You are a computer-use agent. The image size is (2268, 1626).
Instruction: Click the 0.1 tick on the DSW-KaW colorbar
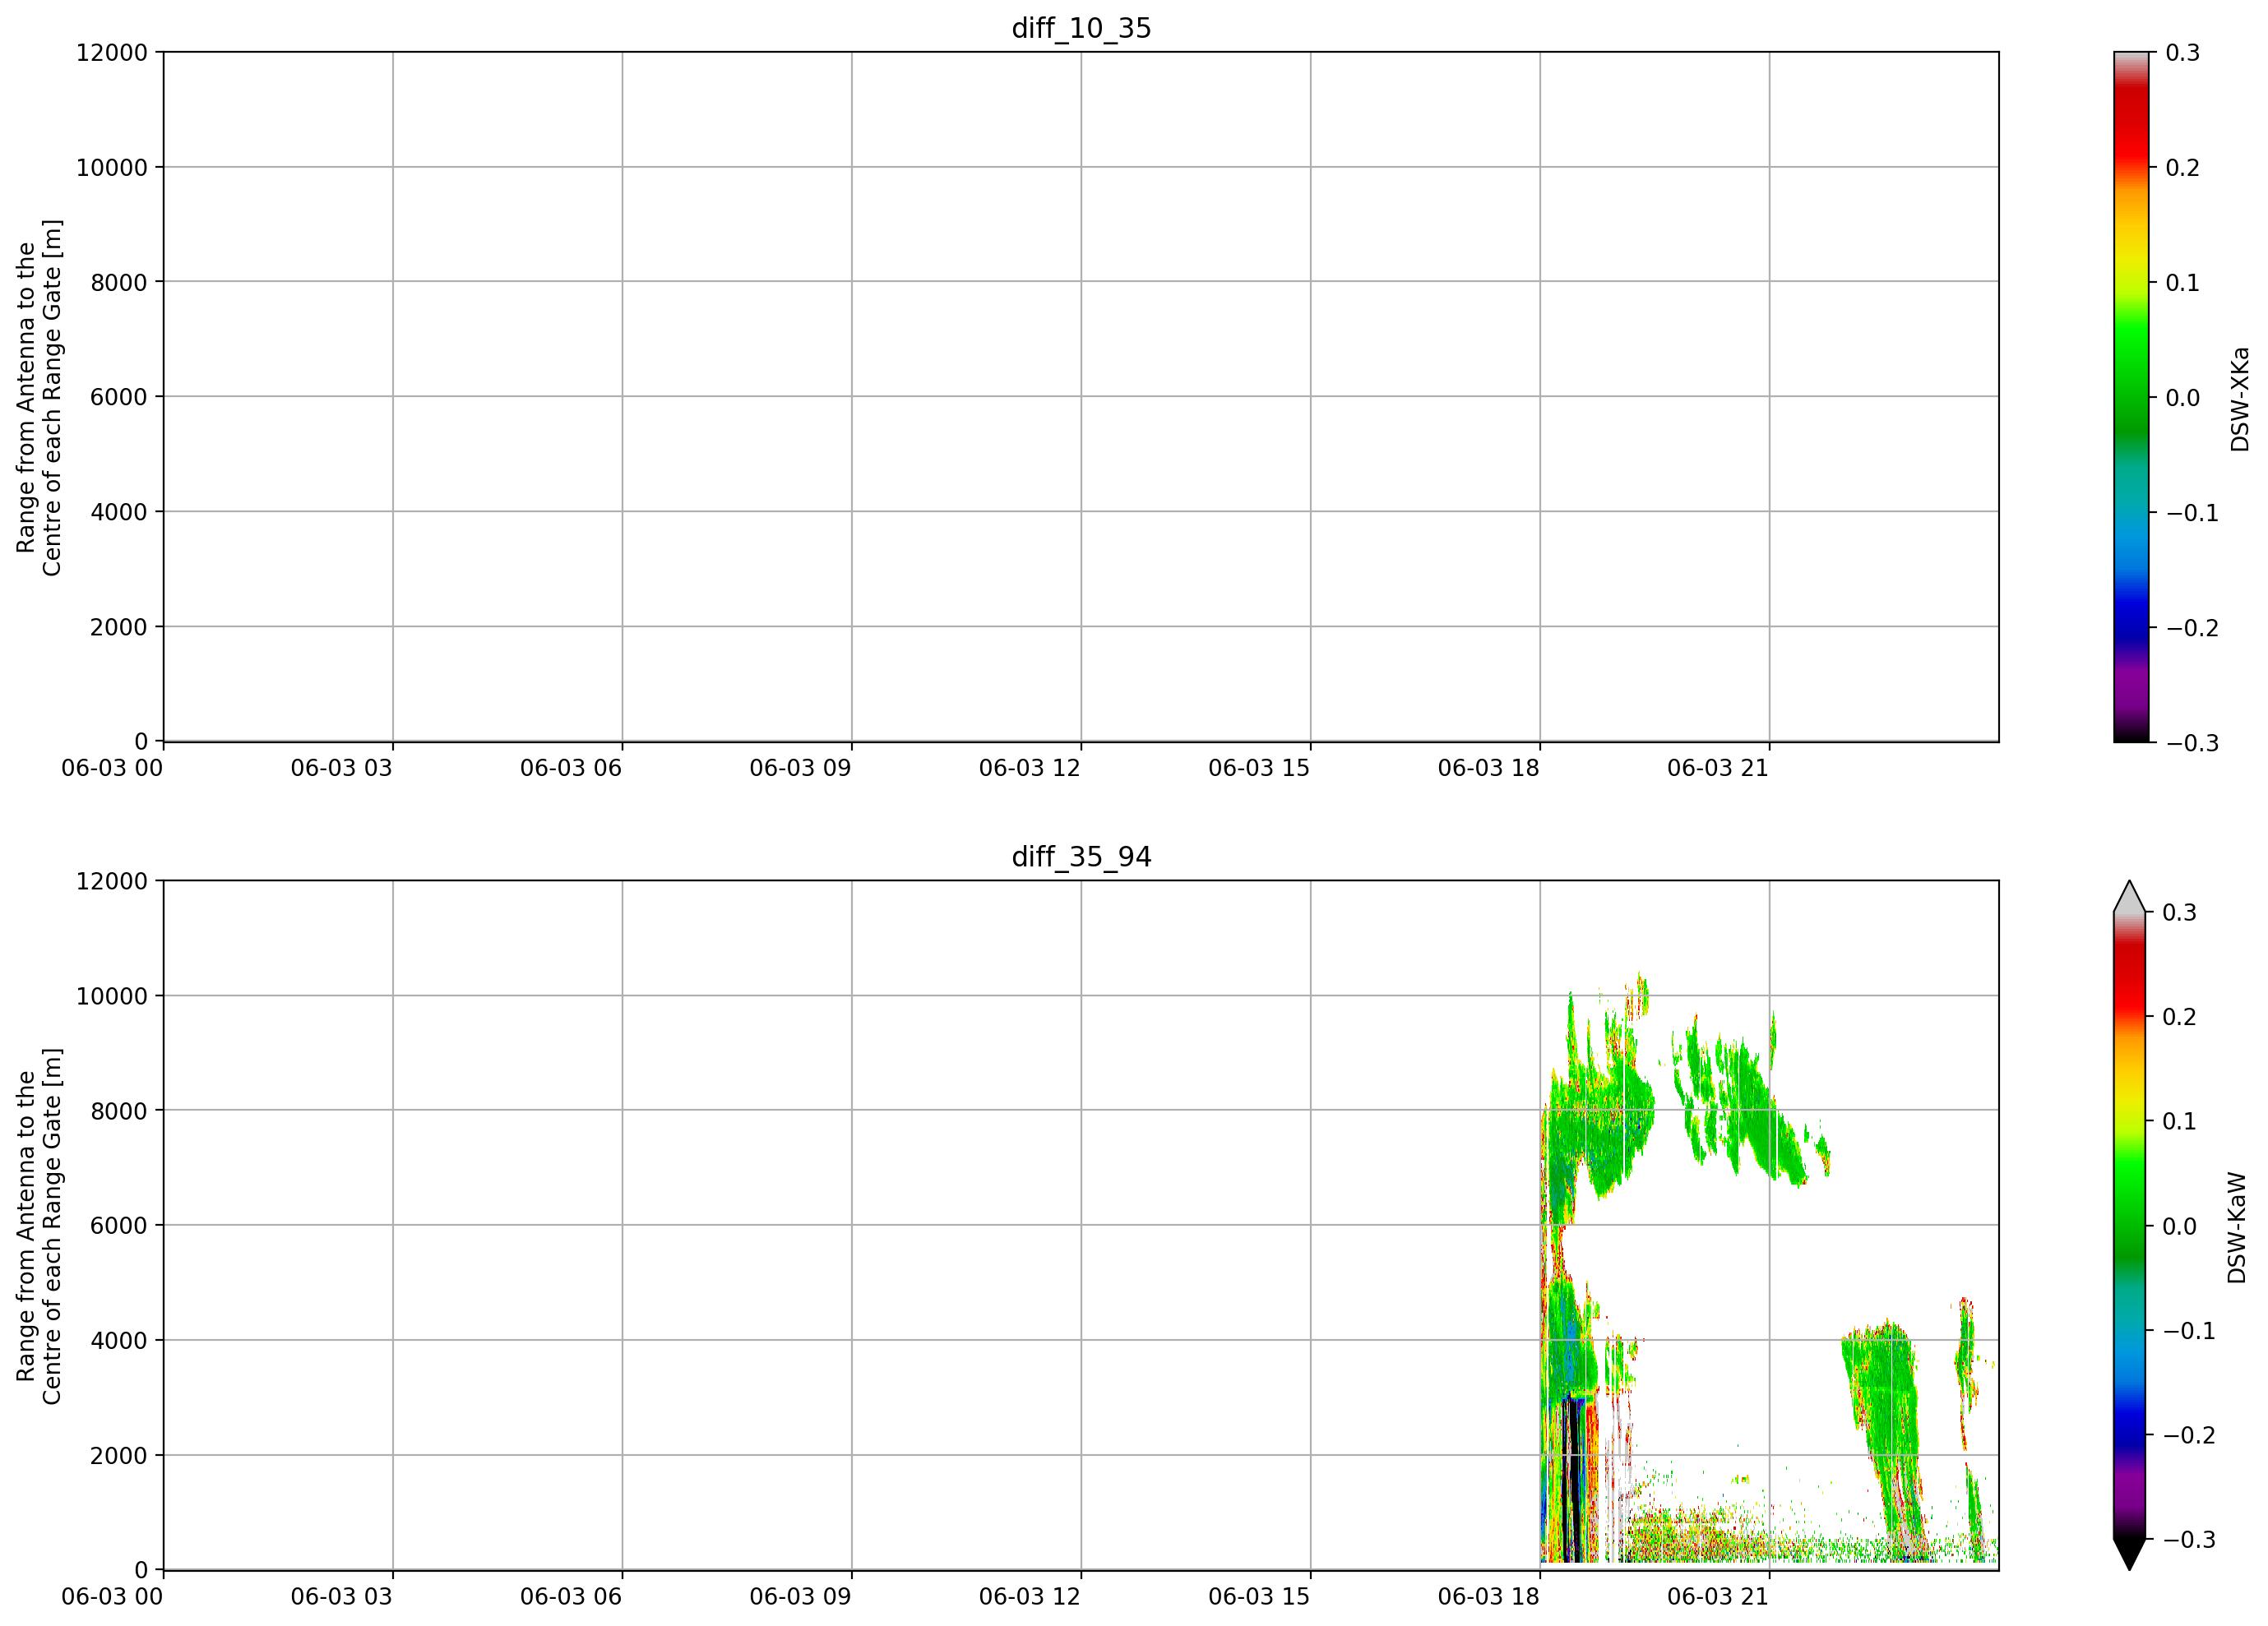(x=2180, y=1121)
